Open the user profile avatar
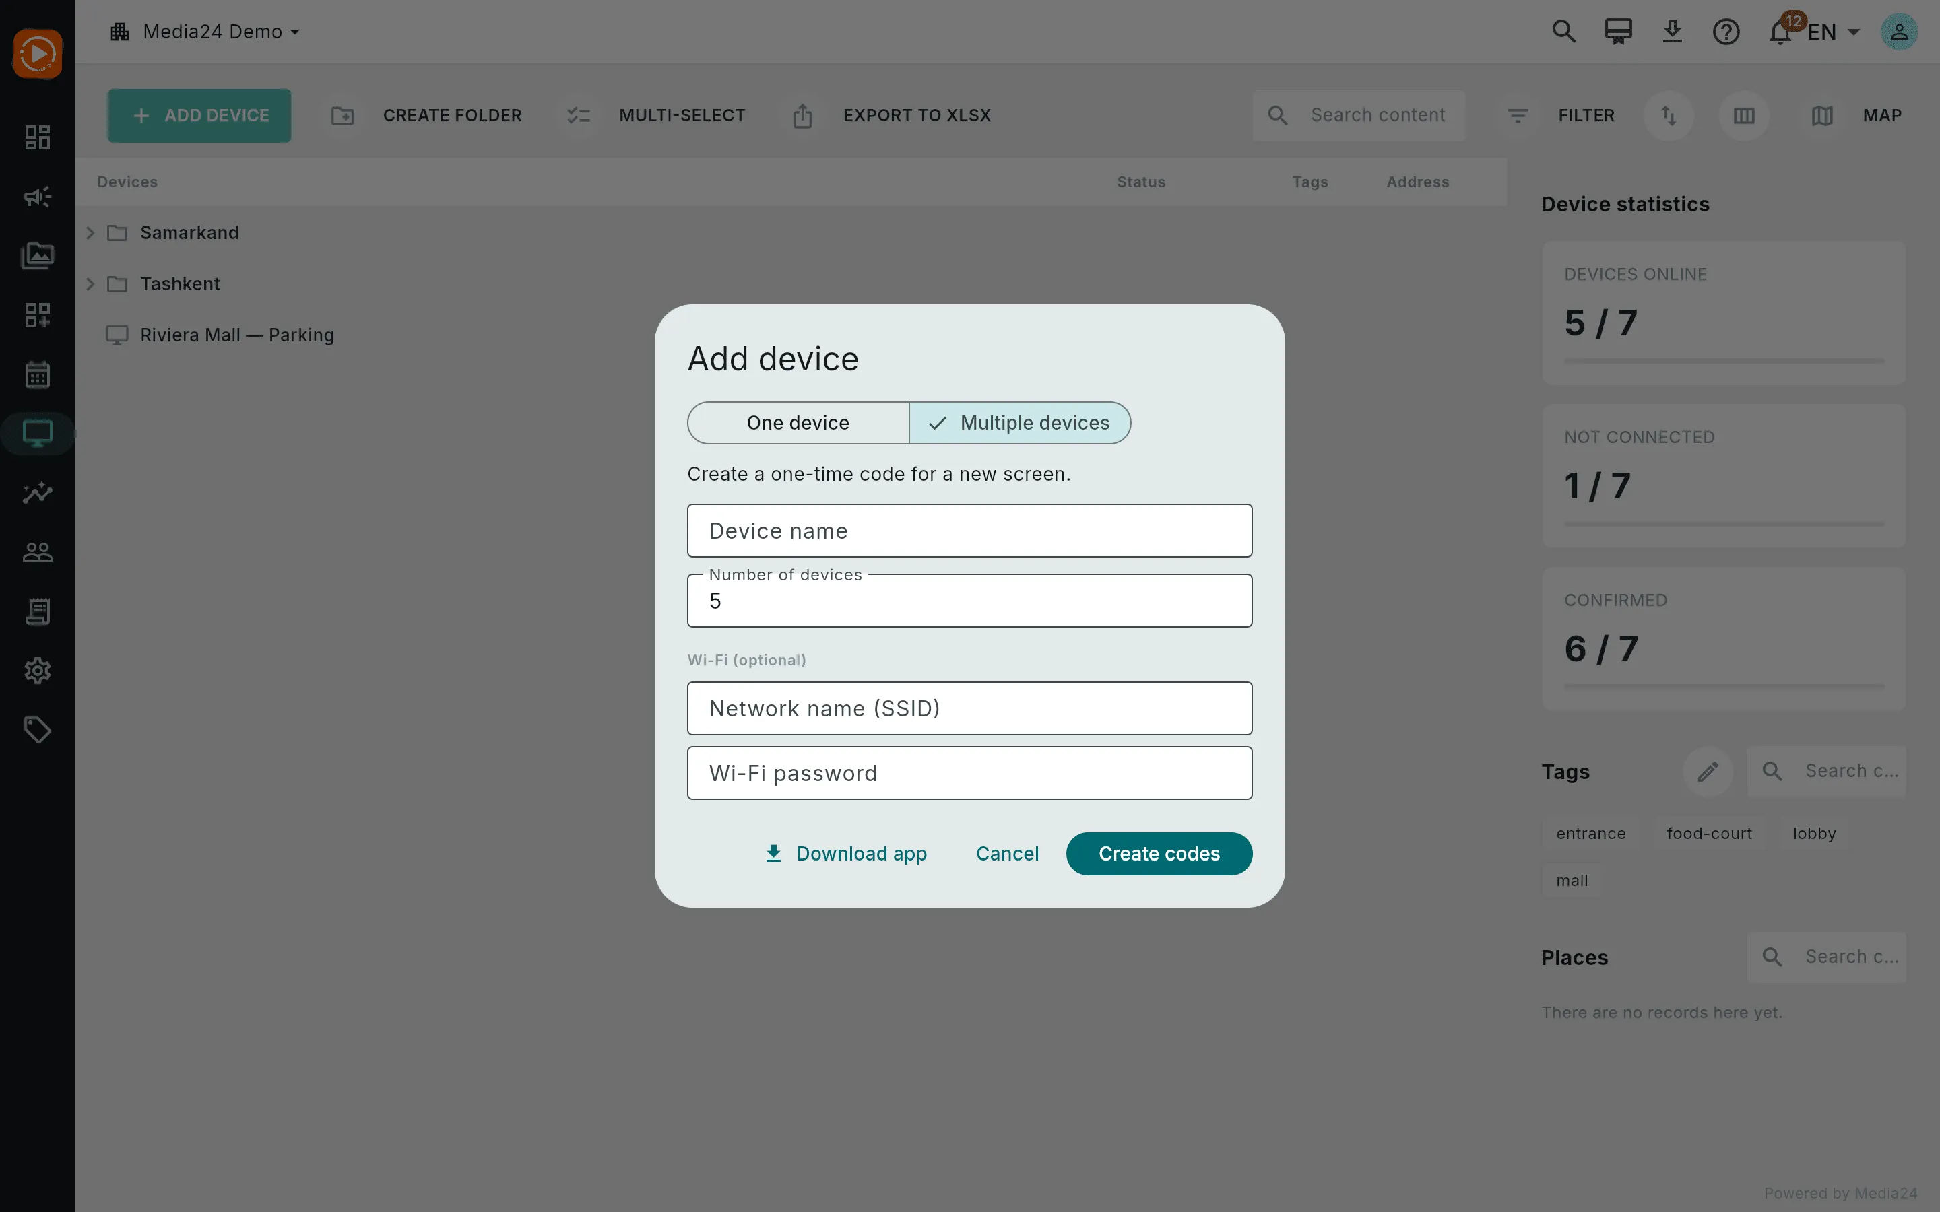1940x1212 pixels. pos(1899,32)
